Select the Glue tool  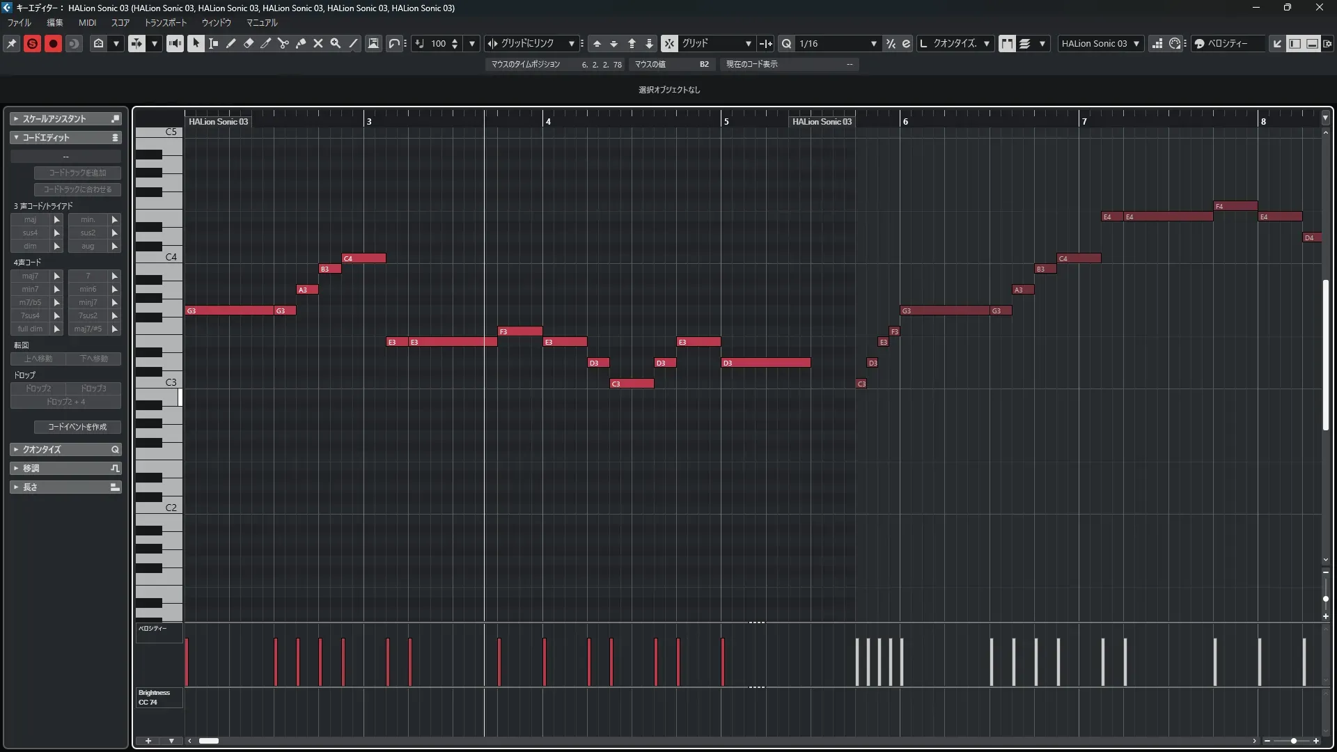pyautogui.click(x=301, y=43)
